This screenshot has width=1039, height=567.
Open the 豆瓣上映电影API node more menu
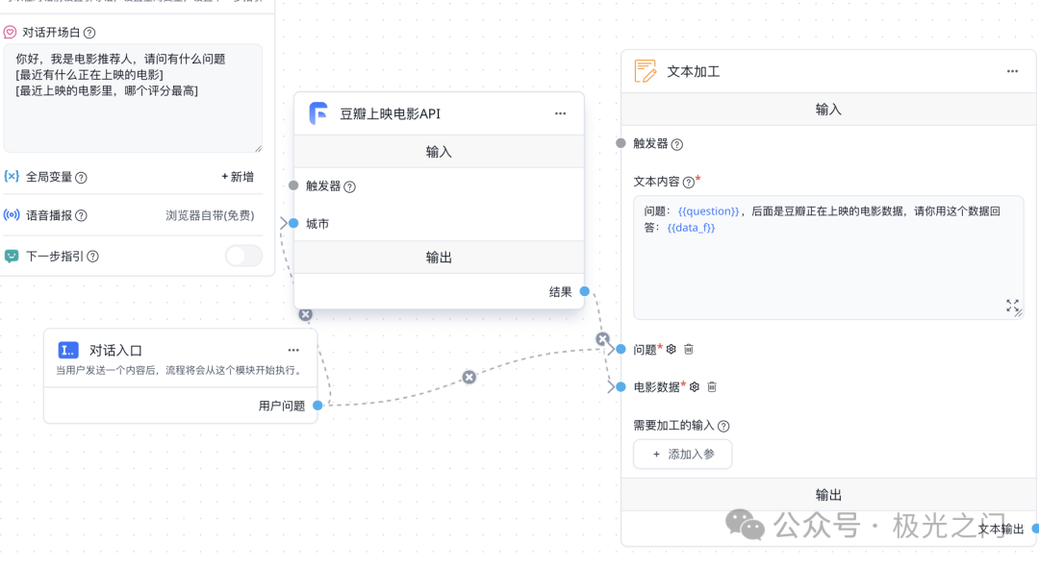(x=561, y=113)
